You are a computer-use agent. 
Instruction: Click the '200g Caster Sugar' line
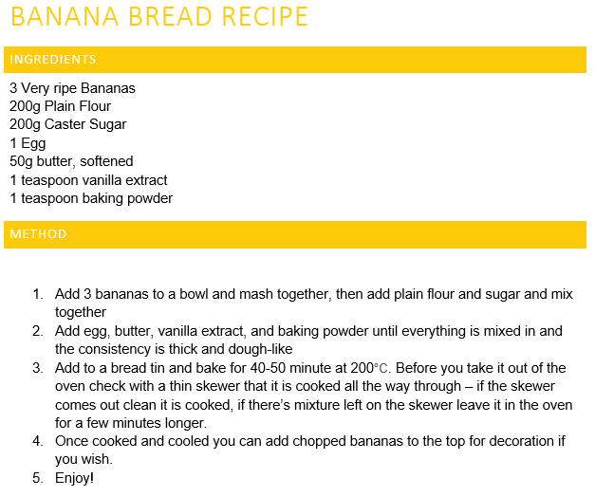tap(68, 124)
